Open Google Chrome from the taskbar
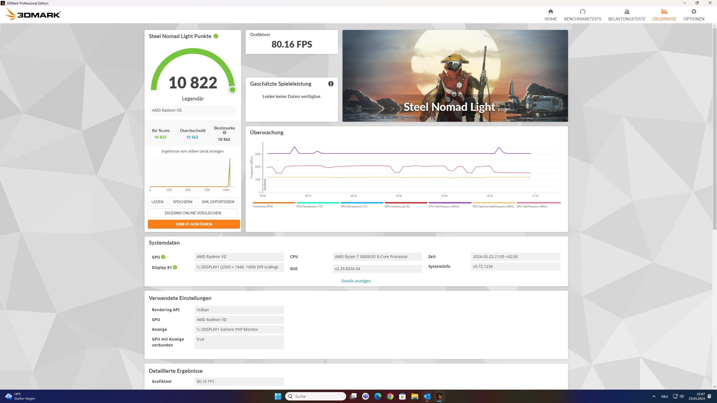The height and width of the screenshot is (403, 717). point(390,396)
